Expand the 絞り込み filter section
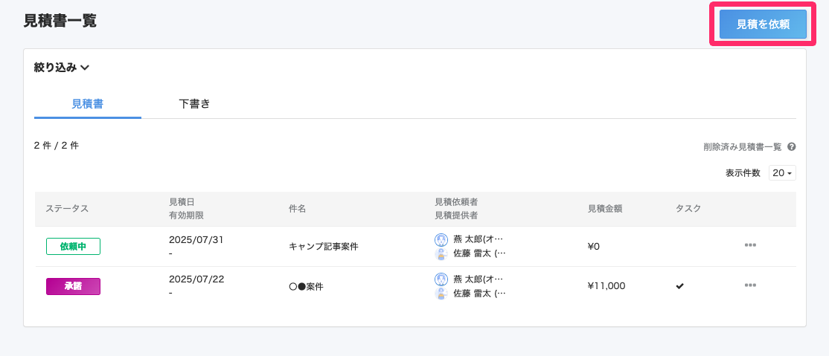829x356 pixels. pyautogui.click(x=62, y=68)
